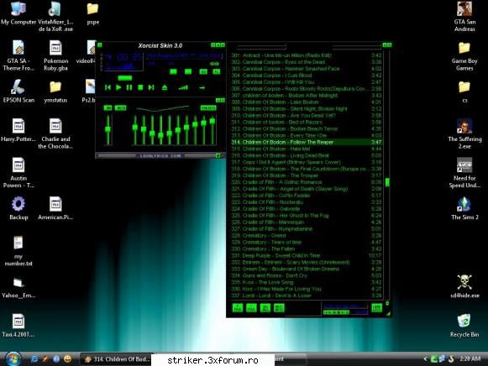This screenshot has height=366, width=488.
Task: Open the equalizer PRESETS menu
Action: pos(208,108)
